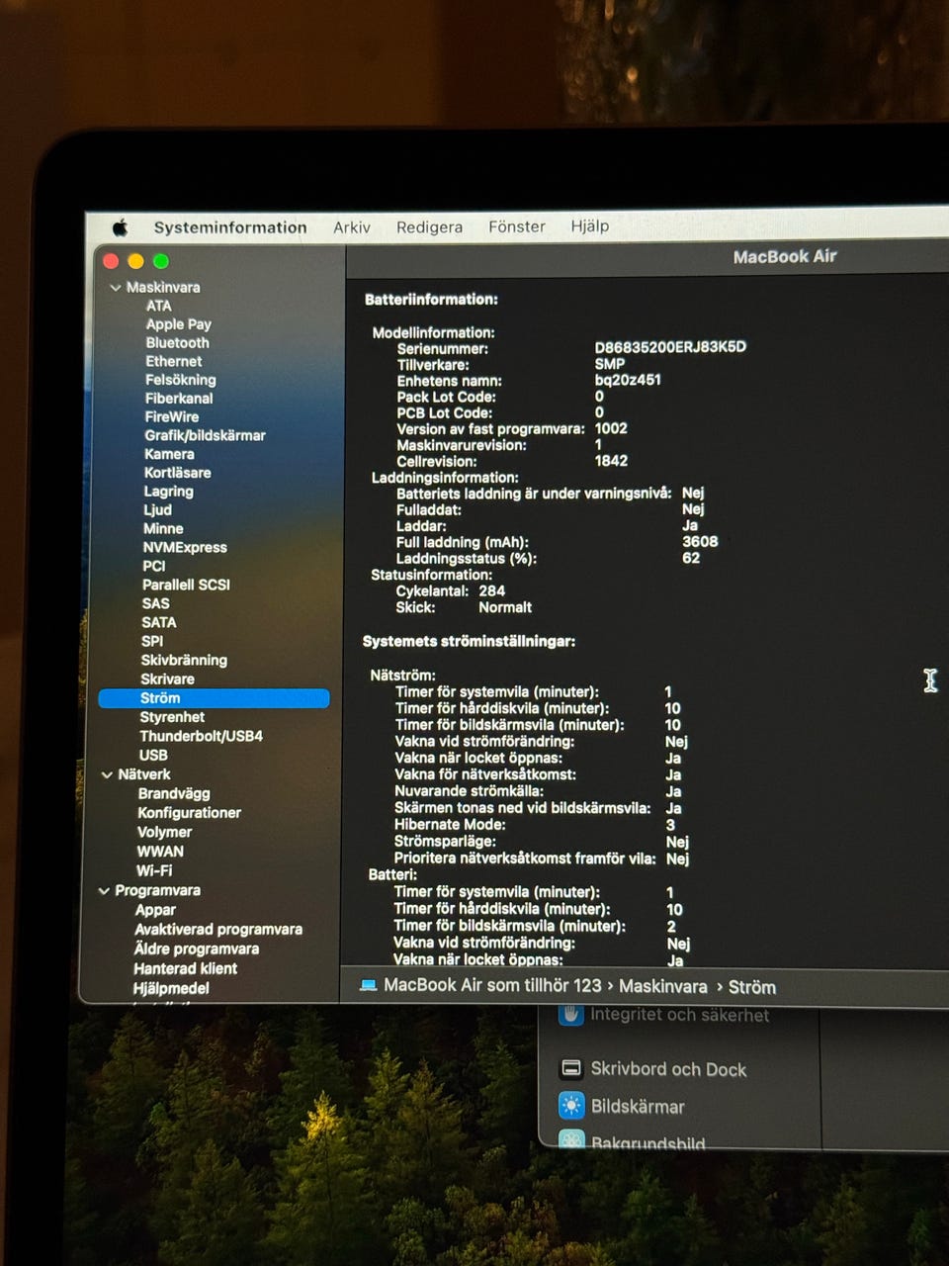Select Konfigurationer under Nätverk
Image resolution: width=949 pixels, height=1266 pixels.
pos(190,813)
